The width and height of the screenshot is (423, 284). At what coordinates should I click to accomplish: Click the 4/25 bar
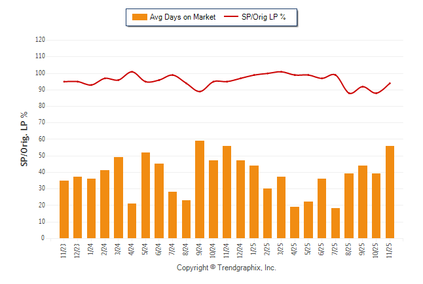[x=295, y=222]
